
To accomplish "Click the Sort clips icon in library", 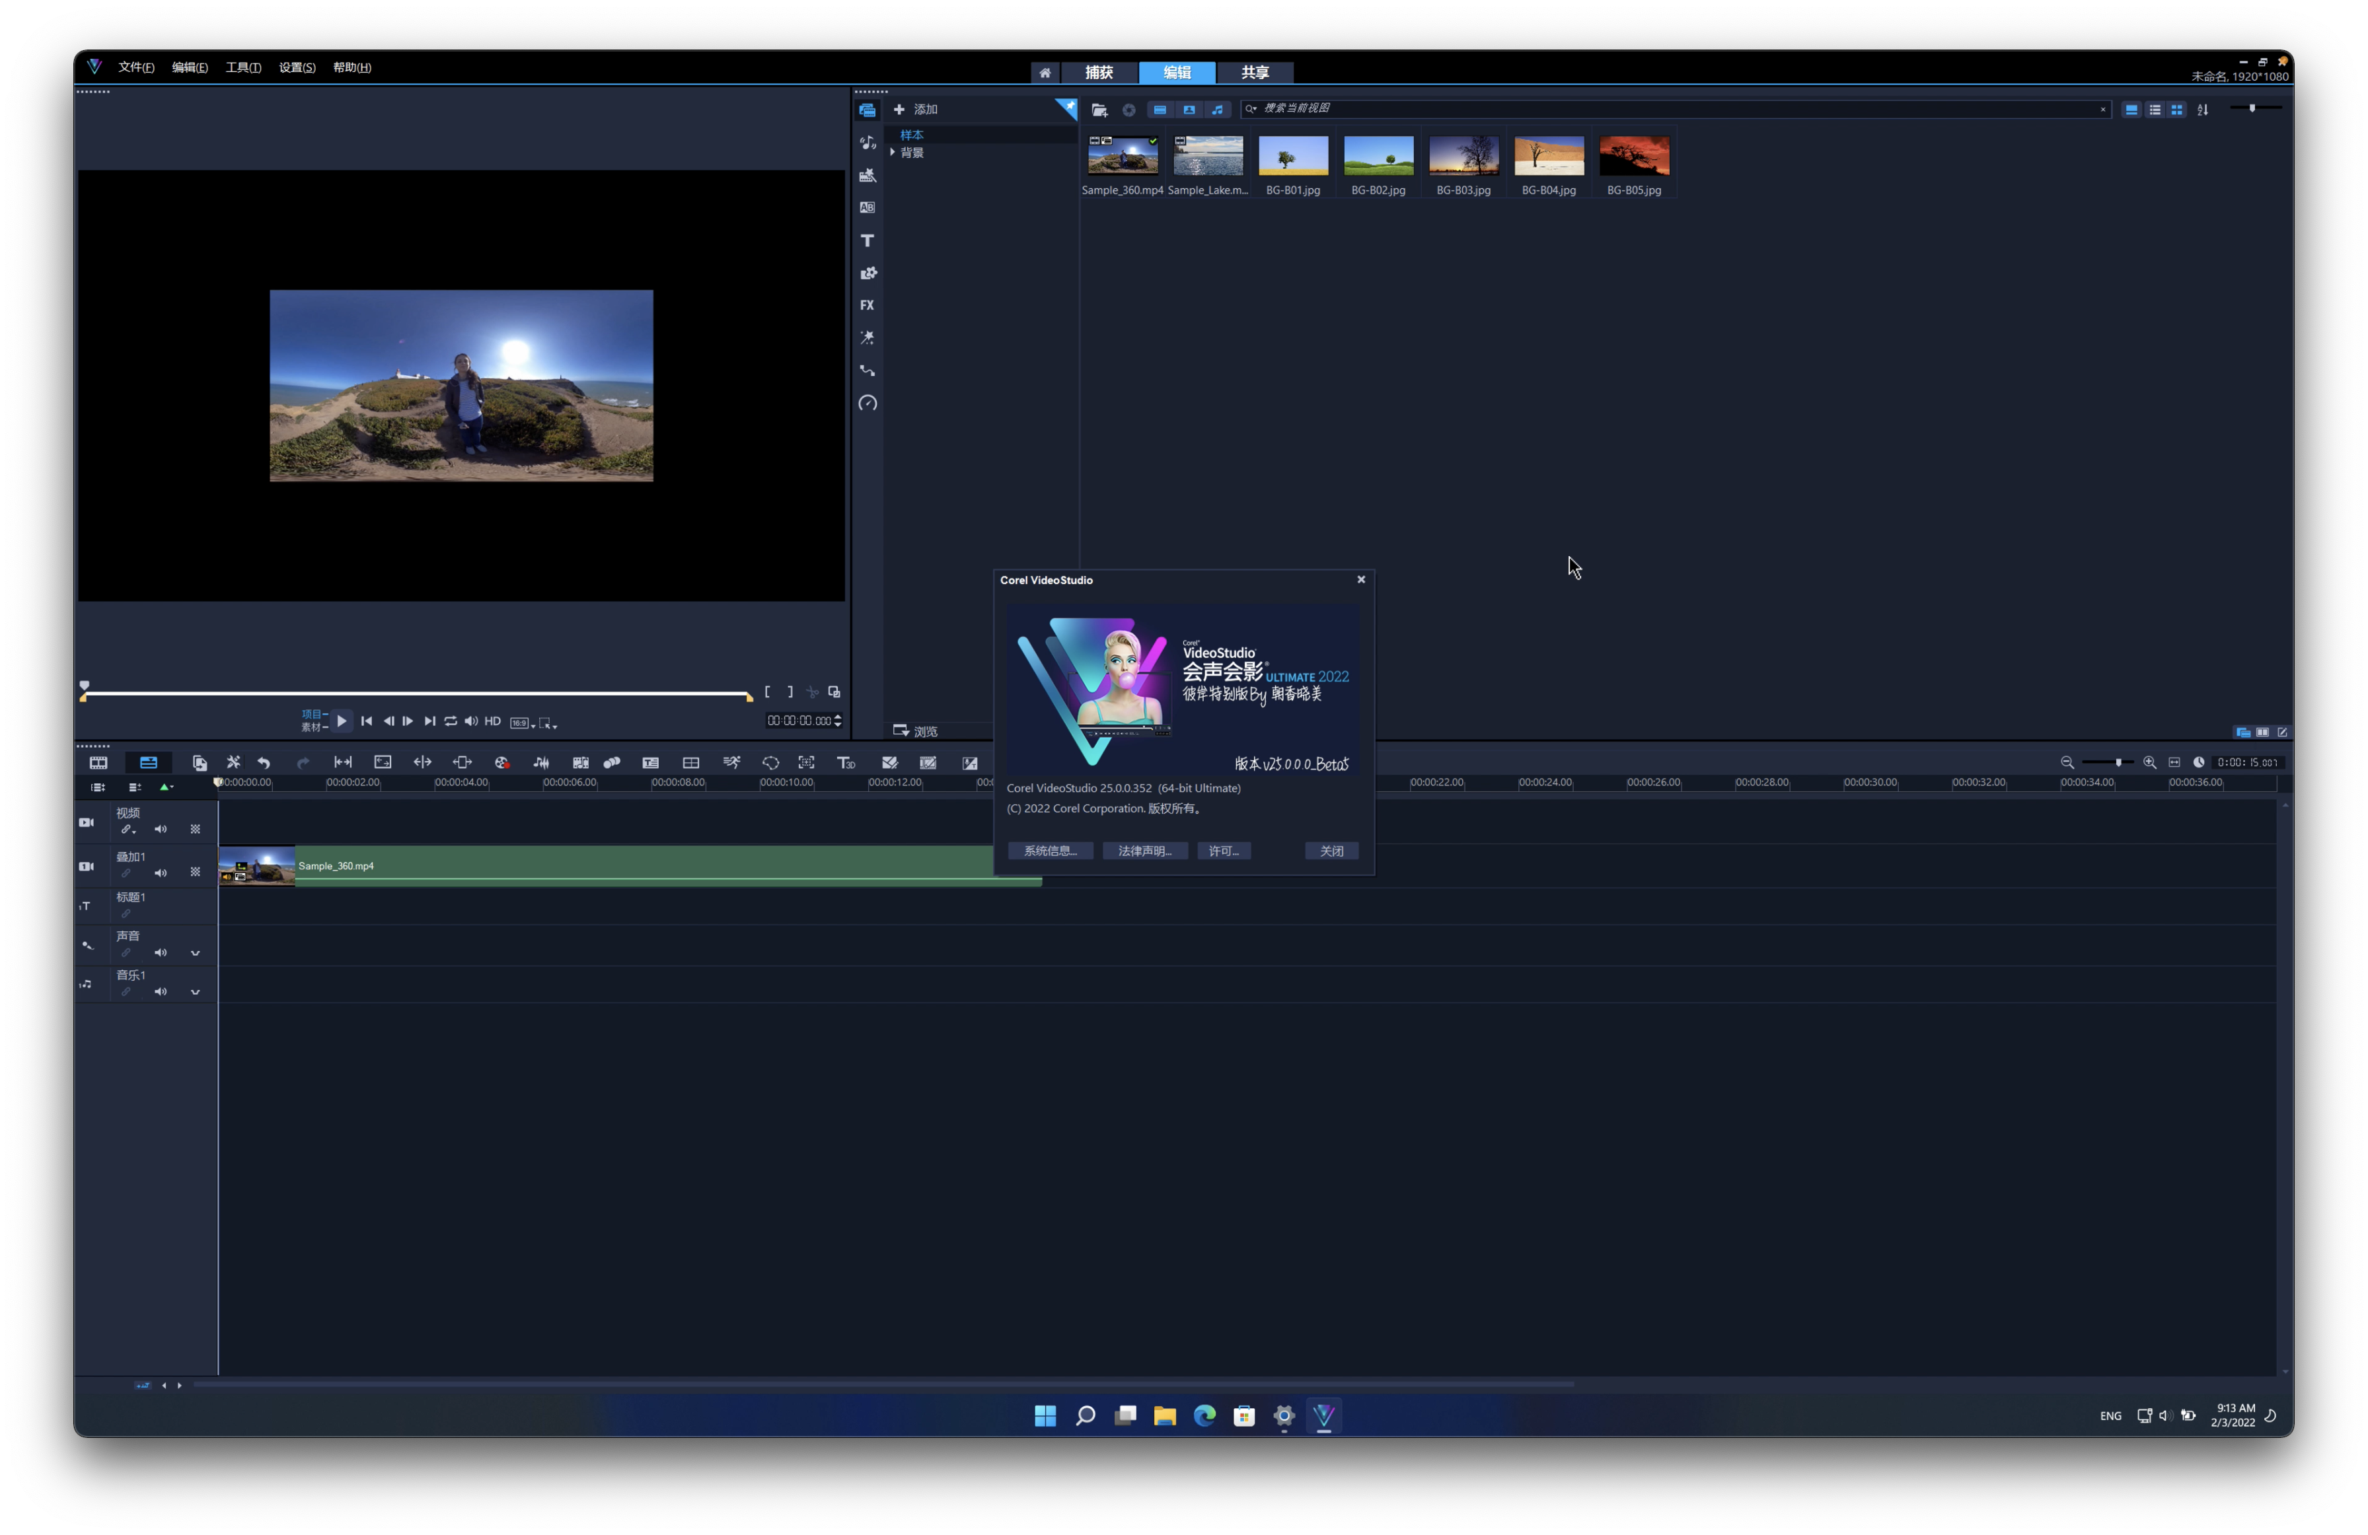I will [2203, 110].
